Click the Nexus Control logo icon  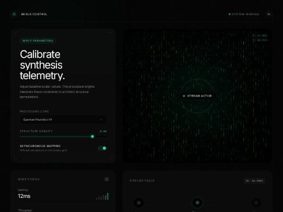(14, 14)
